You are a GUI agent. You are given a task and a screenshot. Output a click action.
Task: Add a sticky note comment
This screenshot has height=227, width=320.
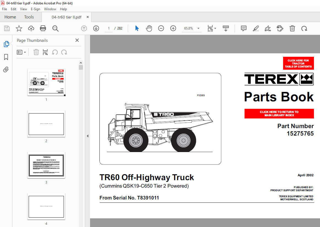click(x=244, y=28)
